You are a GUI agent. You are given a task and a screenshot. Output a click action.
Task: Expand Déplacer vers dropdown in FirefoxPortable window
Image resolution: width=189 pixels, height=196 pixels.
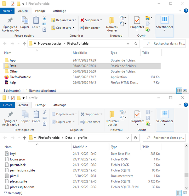click(x=76, y=20)
